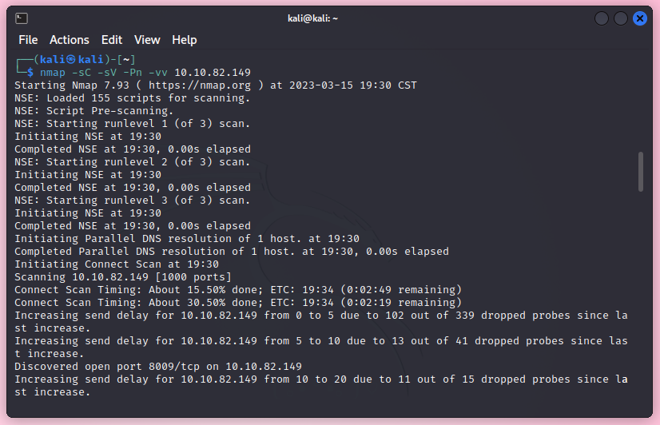This screenshot has height=425, width=660.
Task: Click the 'Discovered open port 8009/tcp' line
Action: click(x=158, y=367)
